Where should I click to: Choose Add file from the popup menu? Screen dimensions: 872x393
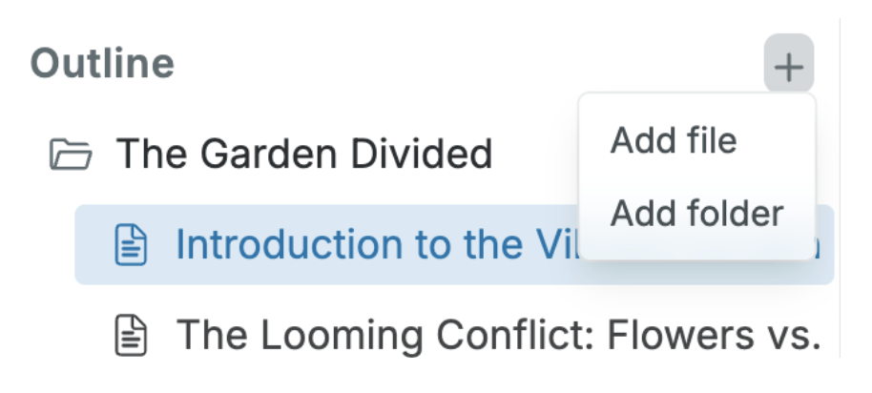point(674,141)
